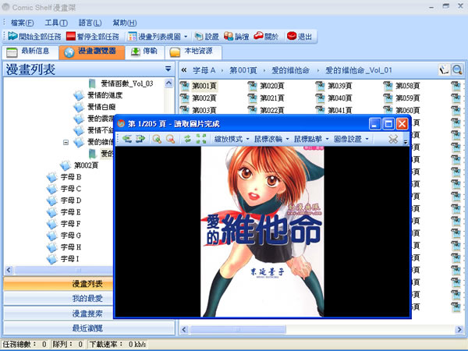Toggle fullscreen with the four-arrows icon

(200, 138)
